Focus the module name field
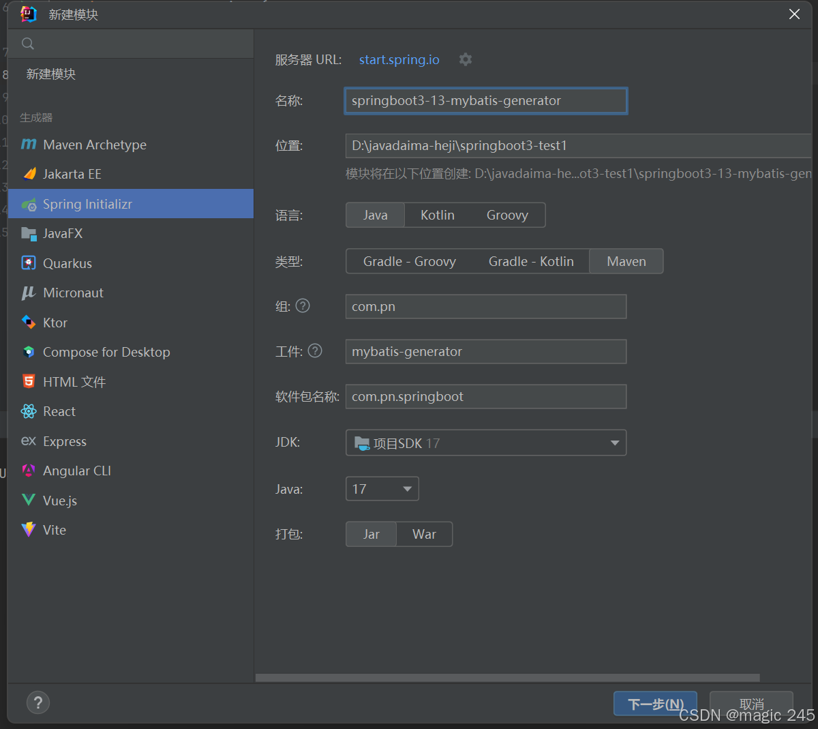 point(486,101)
